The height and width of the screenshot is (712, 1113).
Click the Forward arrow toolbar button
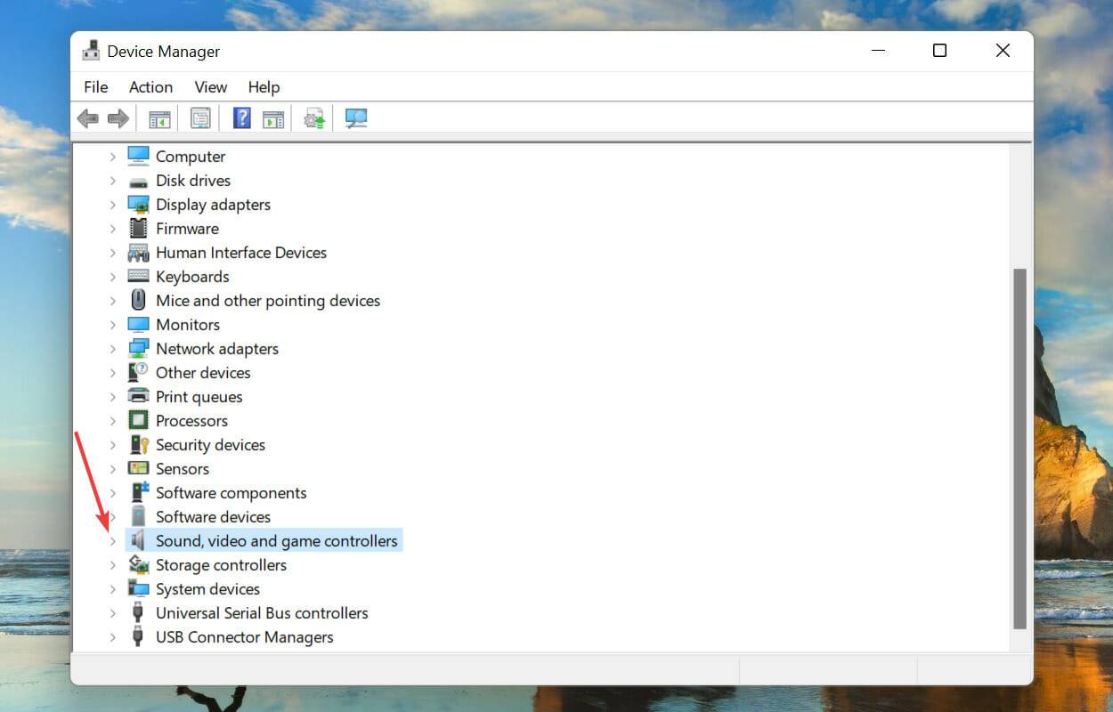[118, 118]
